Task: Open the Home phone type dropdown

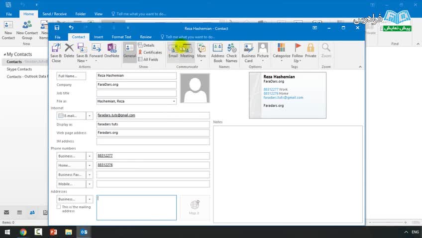Action: click(x=90, y=166)
